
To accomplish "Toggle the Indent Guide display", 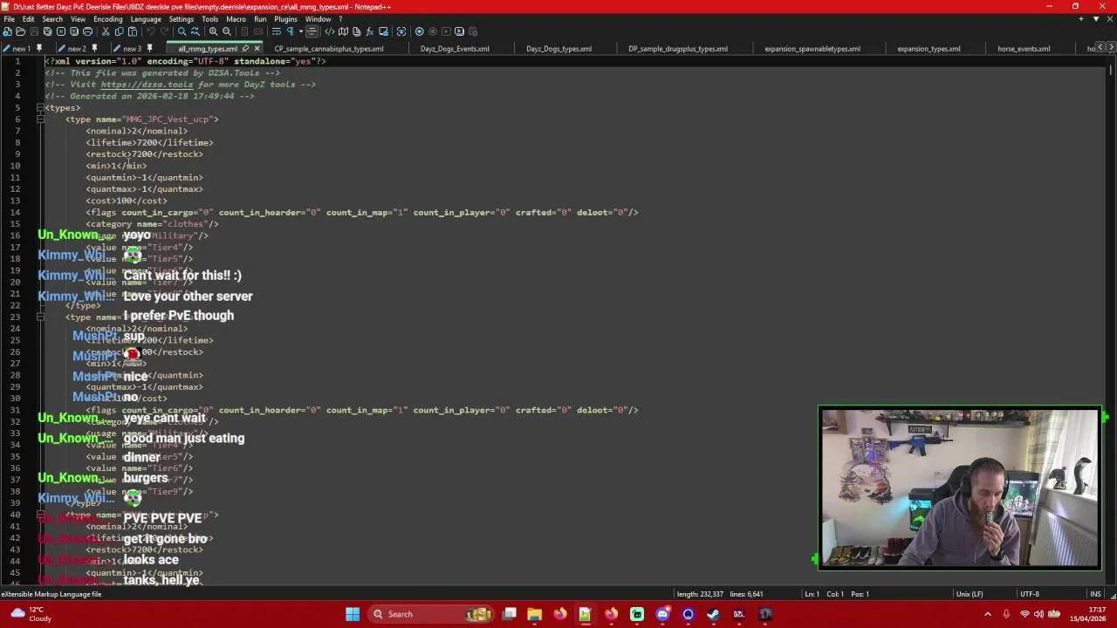I will pyautogui.click(x=312, y=31).
